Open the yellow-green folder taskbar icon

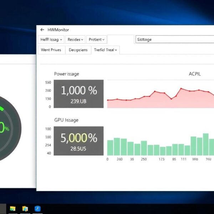[13, 209]
